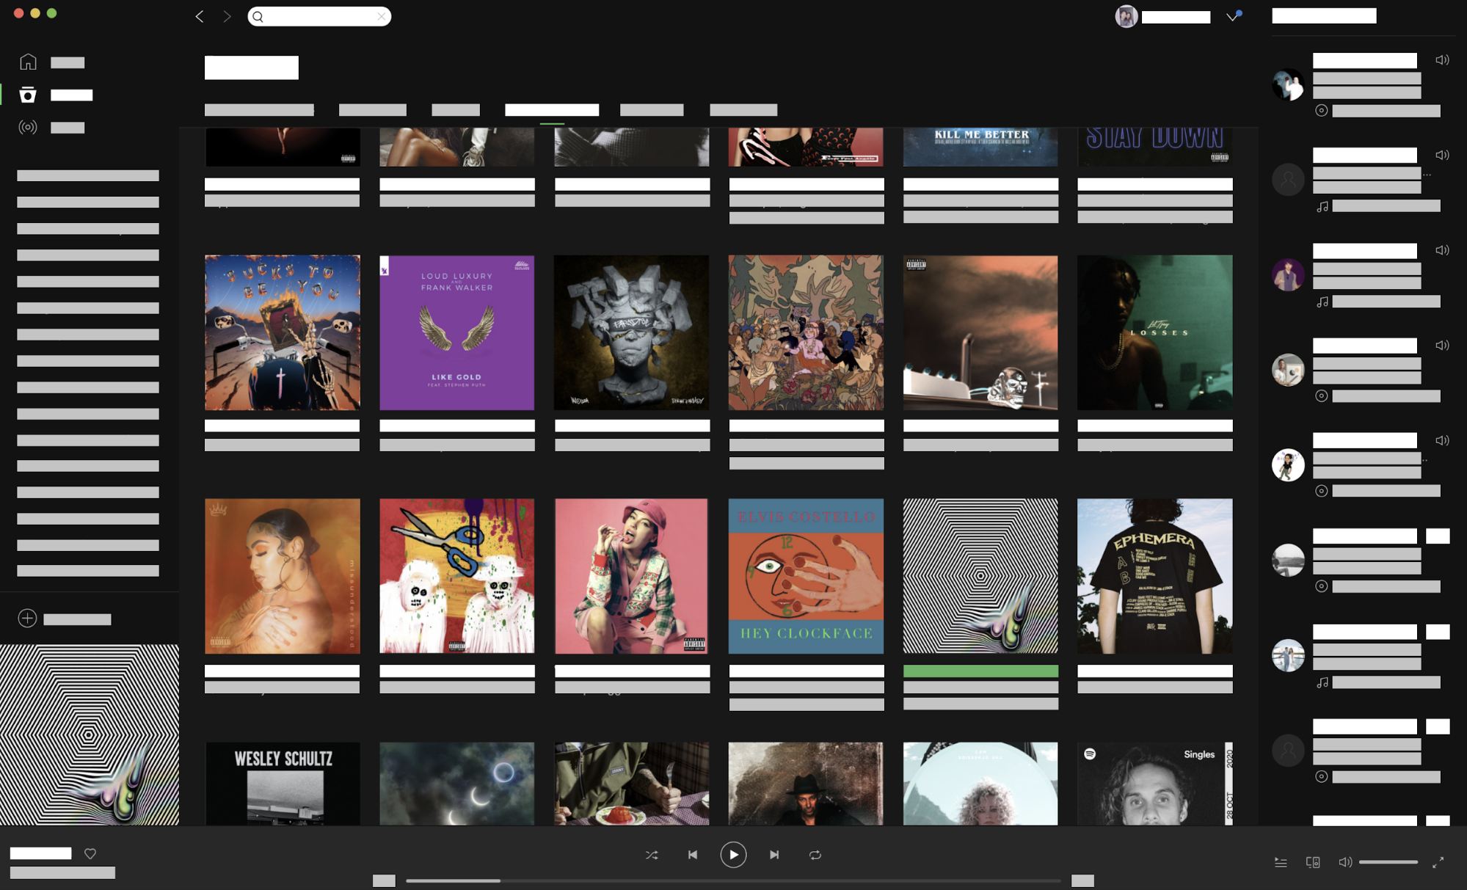The image size is (1467, 890).
Task: Mute with the volume speaker icon
Action: click(1344, 862)
